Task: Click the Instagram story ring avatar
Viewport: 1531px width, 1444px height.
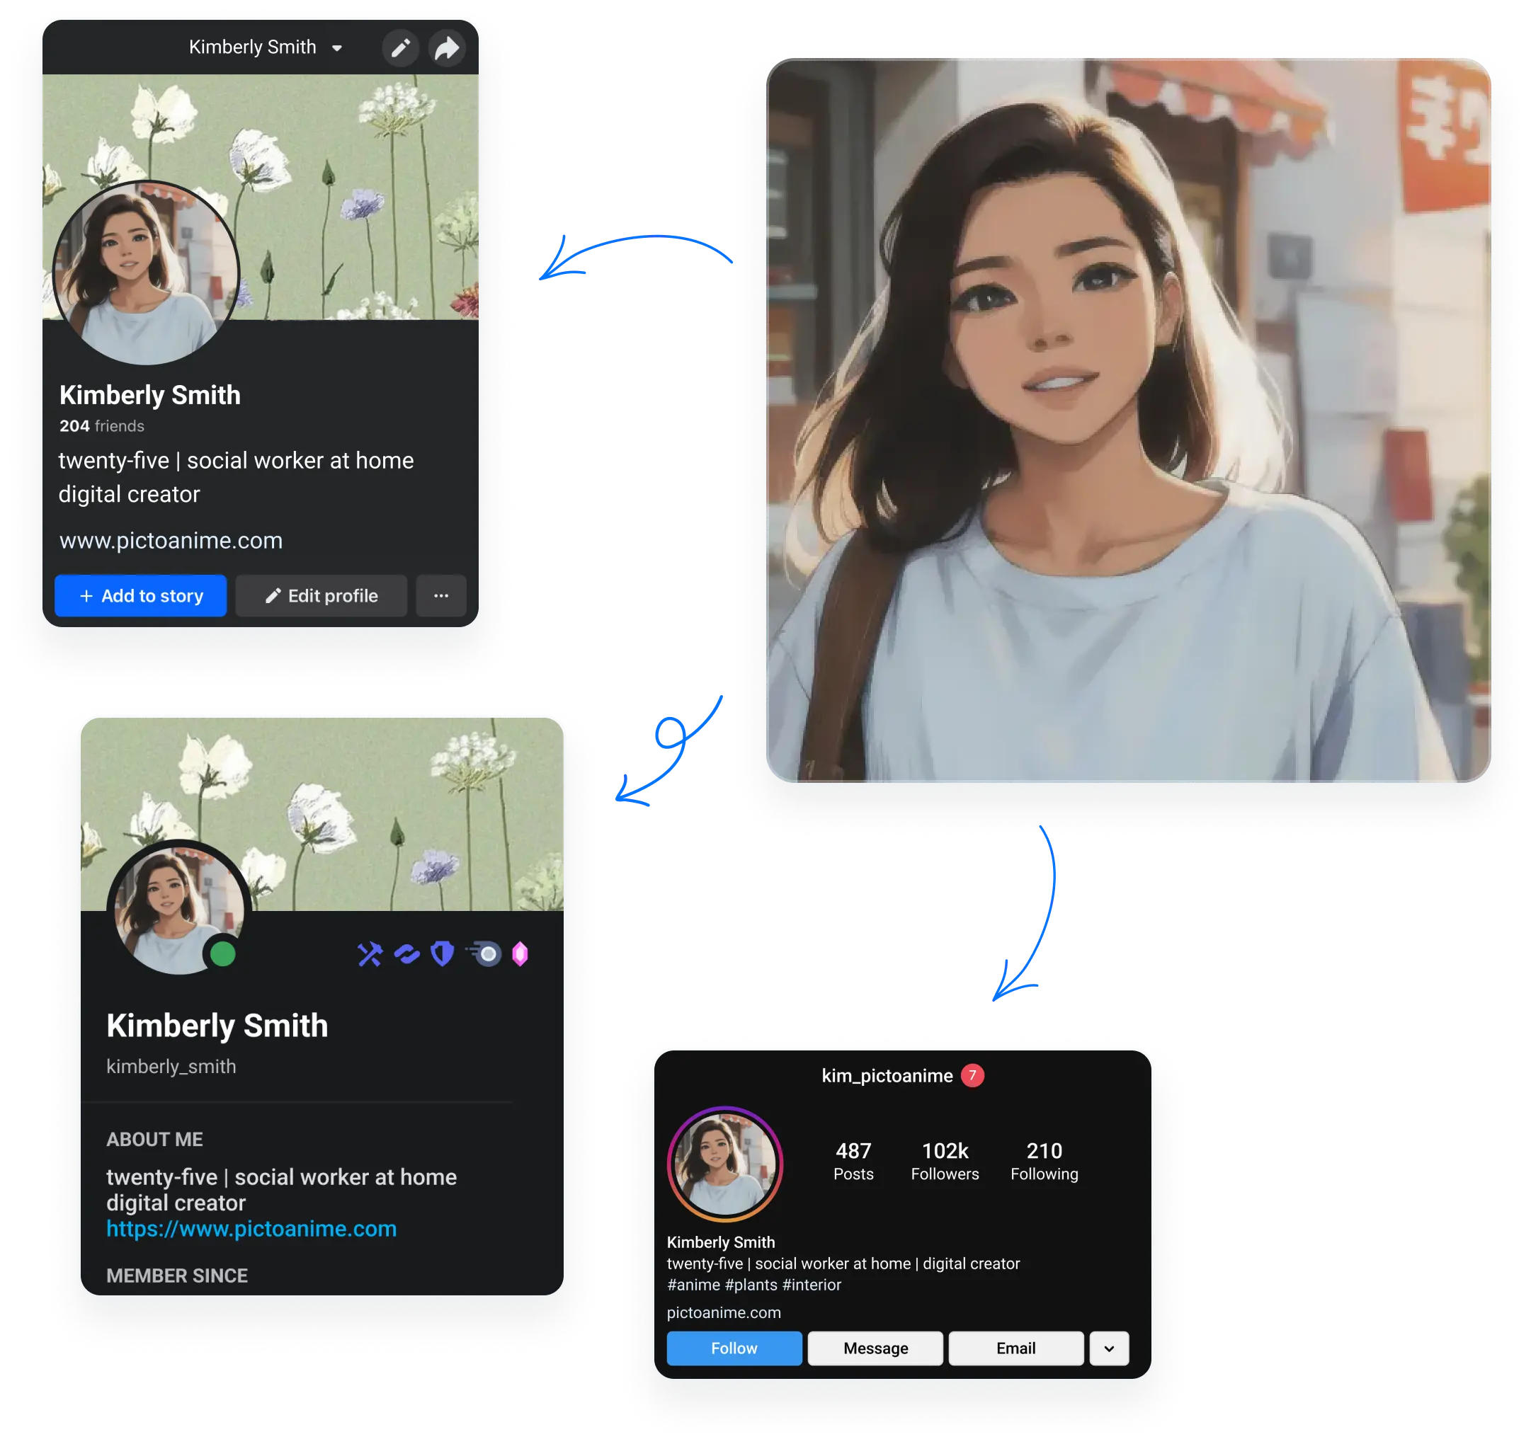Action: pyautogui.click(x=724, y=1164)
